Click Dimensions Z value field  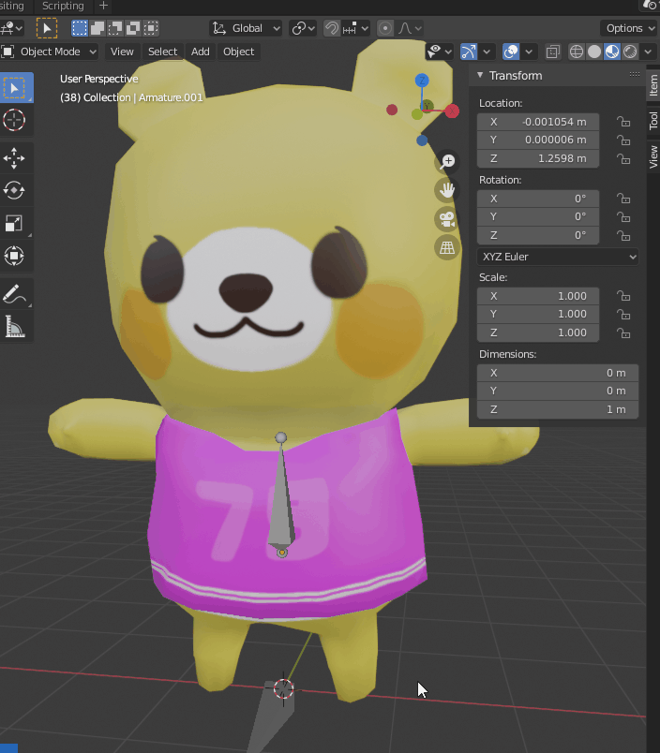click(x=558, y=409)
